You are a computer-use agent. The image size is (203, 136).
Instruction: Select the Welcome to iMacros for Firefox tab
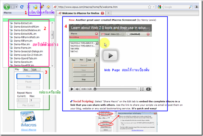click(81, 13)
